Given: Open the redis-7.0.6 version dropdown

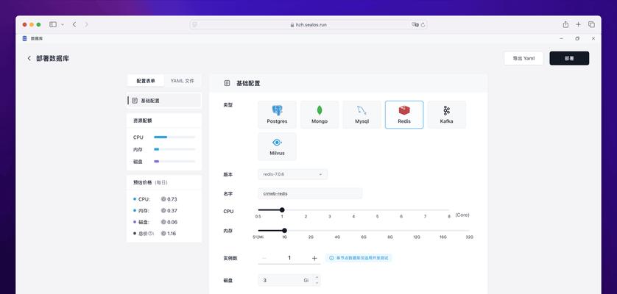Looking at the screenshot, I should [293, 174].
